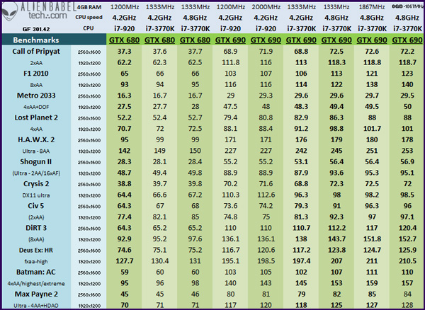Select the 110.3 value cell
The image size is (425, 310).
230,195
